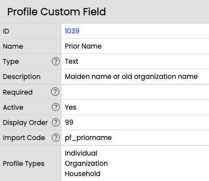The width and height of the screenshot is (209, 181).
Task: Select the 'Display Order' row label
Action: tap(25, 123)
